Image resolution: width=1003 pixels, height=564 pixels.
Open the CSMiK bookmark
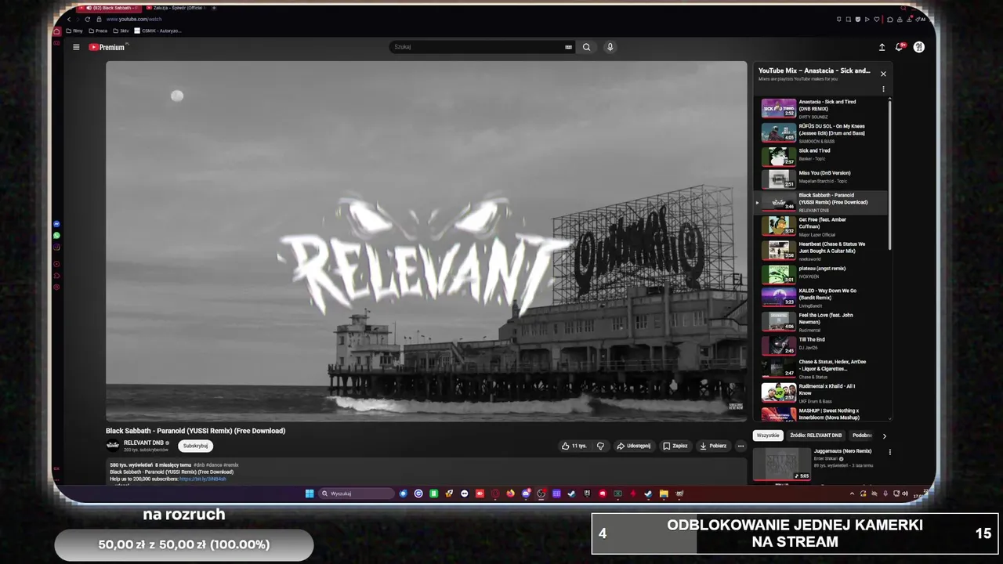point(158,31)
